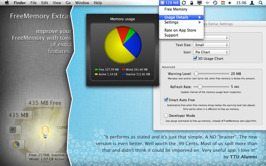Viewport: 266px width, 166px height.
Task: Open the volume speaker menubar icon
Action: [230, 3]
